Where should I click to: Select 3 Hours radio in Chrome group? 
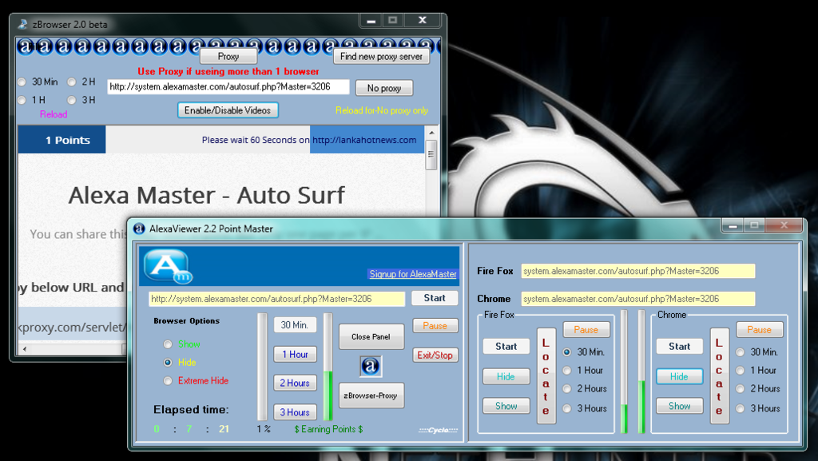741,408
